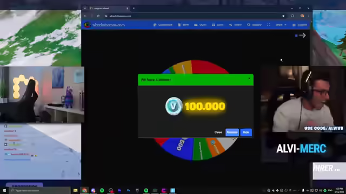Switch to Chrome in the taskbar
The image size is (346, 194).
click(84, 190)
